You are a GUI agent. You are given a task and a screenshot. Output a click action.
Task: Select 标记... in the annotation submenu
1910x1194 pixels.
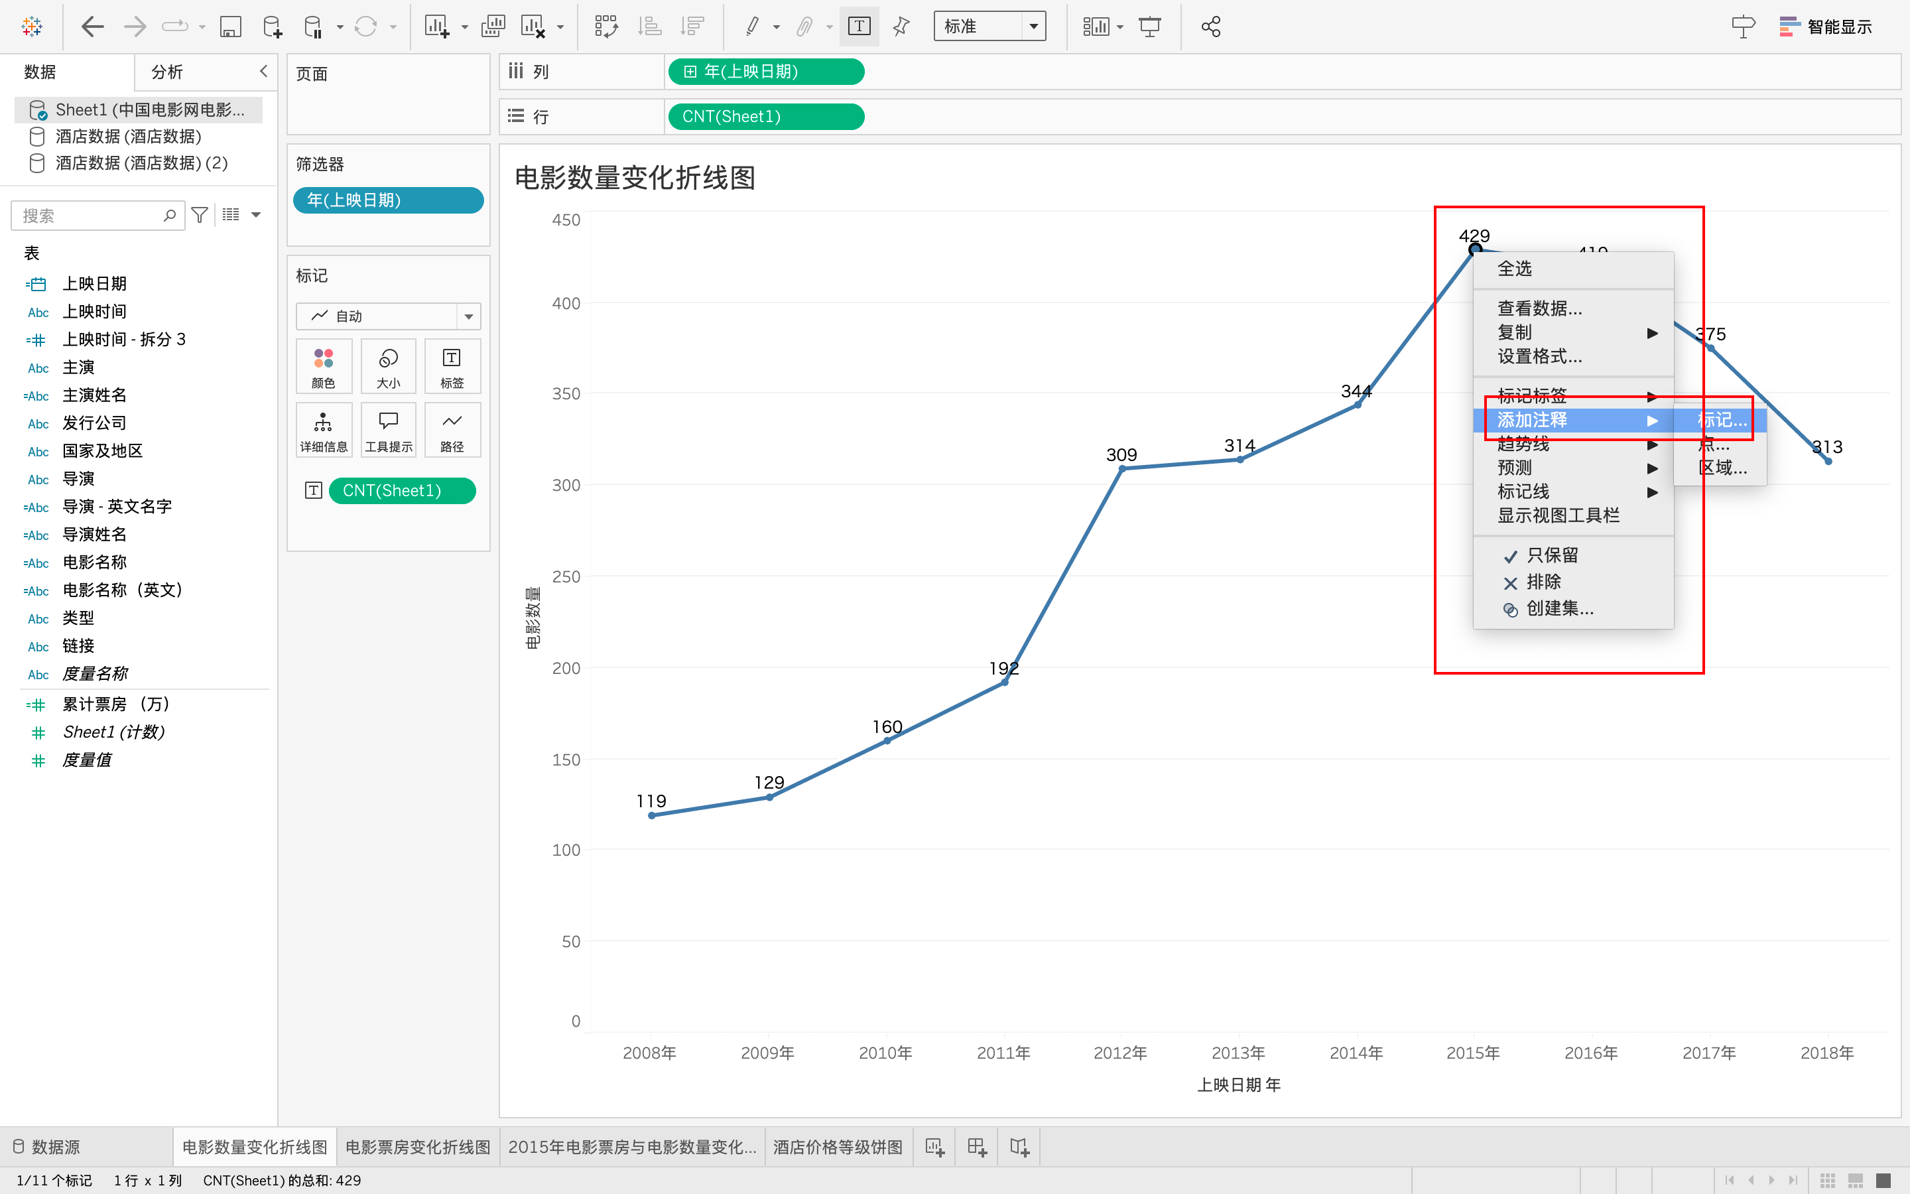point(1722,420)
